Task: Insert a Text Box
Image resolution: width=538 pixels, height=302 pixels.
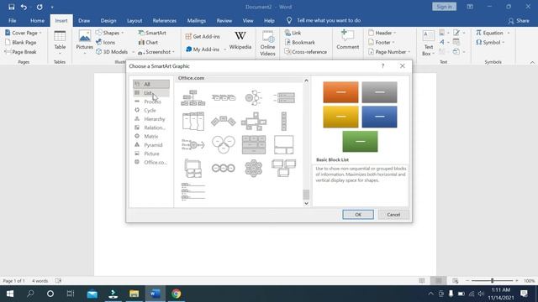Action: point(428,43)
